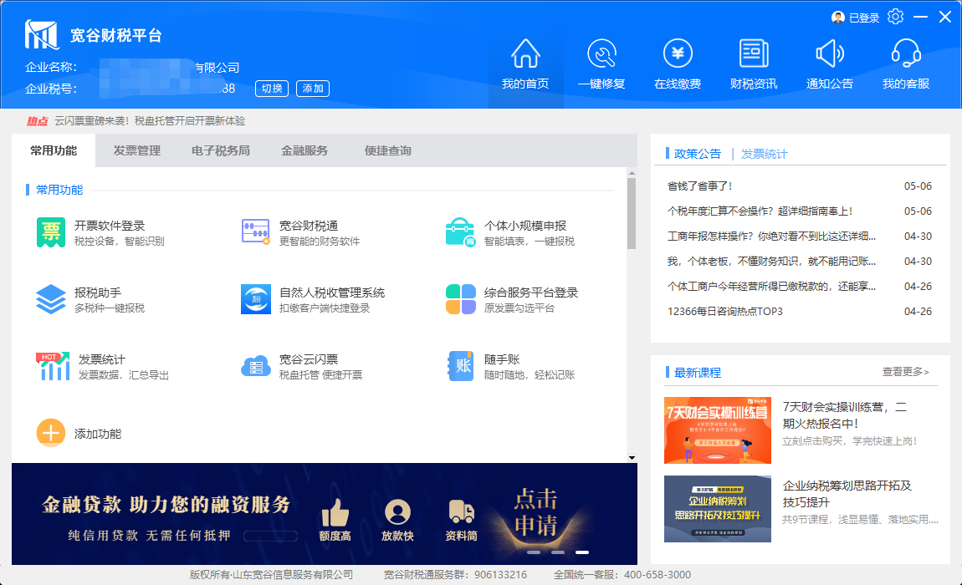Screen dimensions: 962x585
Task: Click the scroll down arrow in function list
Action: pyautogui.click(x=632, y=457)
